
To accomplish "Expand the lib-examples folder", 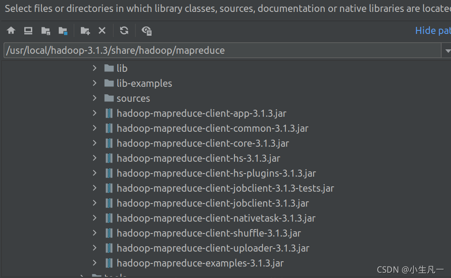I will 95,83.
